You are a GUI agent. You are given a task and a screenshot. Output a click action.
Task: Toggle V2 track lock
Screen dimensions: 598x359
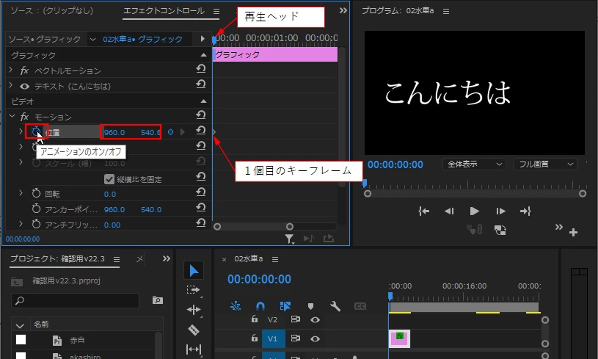pyautogui.click(x=255, y=319)
